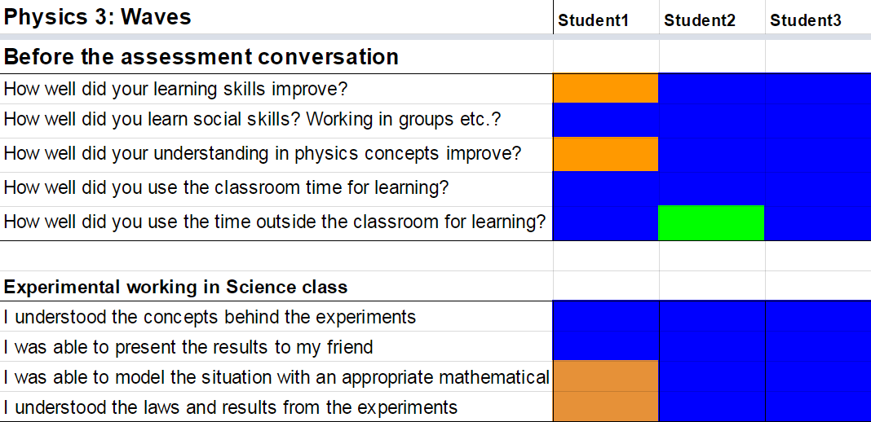Select Student1 physics concepts orange cell
871x422 pixels.
[605, 154]
